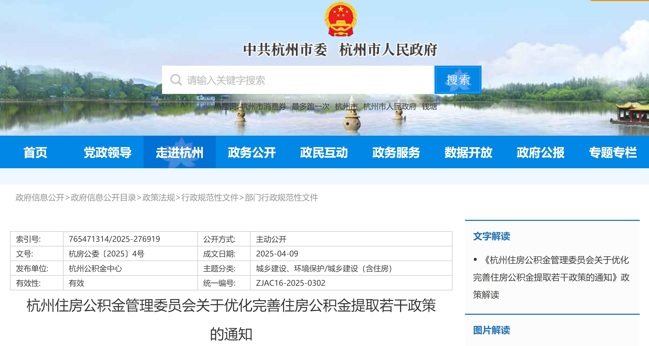The height and width of the screenshot is (346, 649).
Task: Select index number 765471314/2025-276919
Action: (x=114, y=239)
